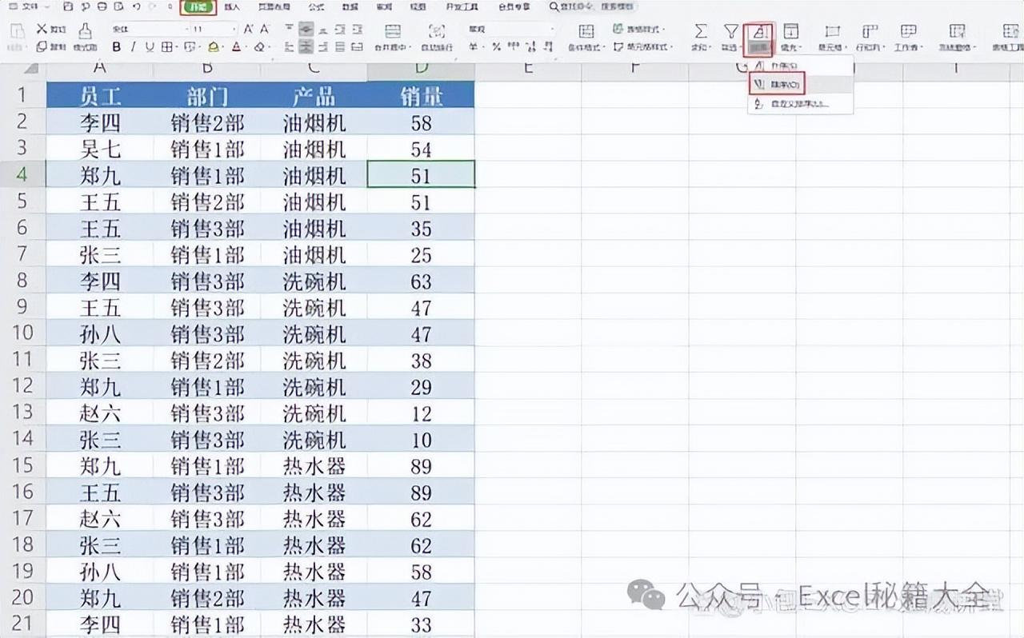Click the 员工 header cell
This screenshot has height=638, width=1024.
coord(100,96)
